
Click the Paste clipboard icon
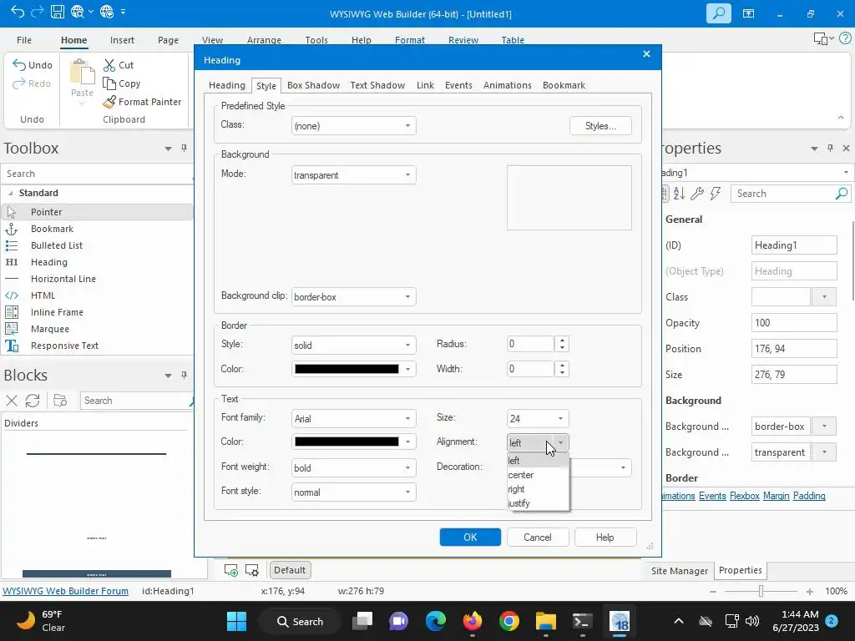click(x=83, y=72)
